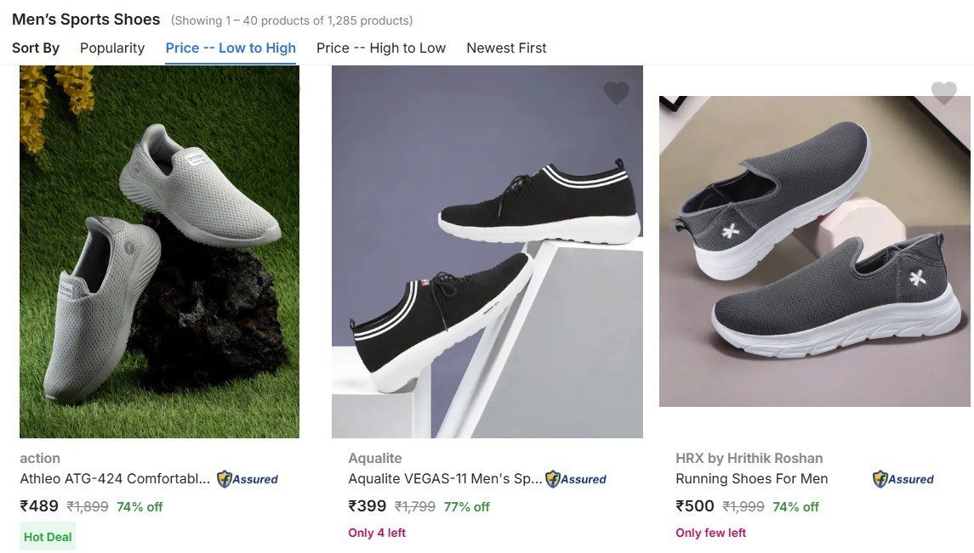The image size is (974, 553).
Task: Sort products by Popularity
Action: point(111,48)
